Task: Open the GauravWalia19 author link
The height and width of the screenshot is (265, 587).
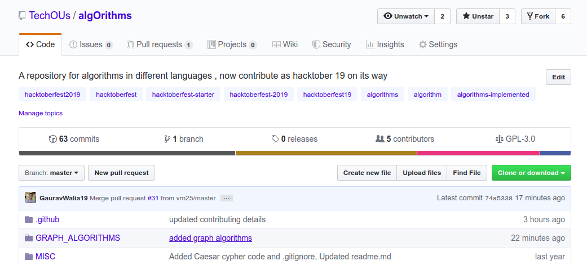Action: [64, 198]
